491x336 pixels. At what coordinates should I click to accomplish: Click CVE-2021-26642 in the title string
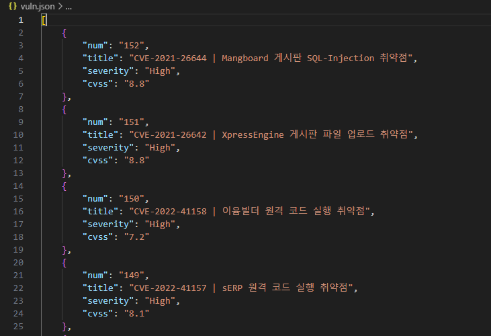pos(171,135)
